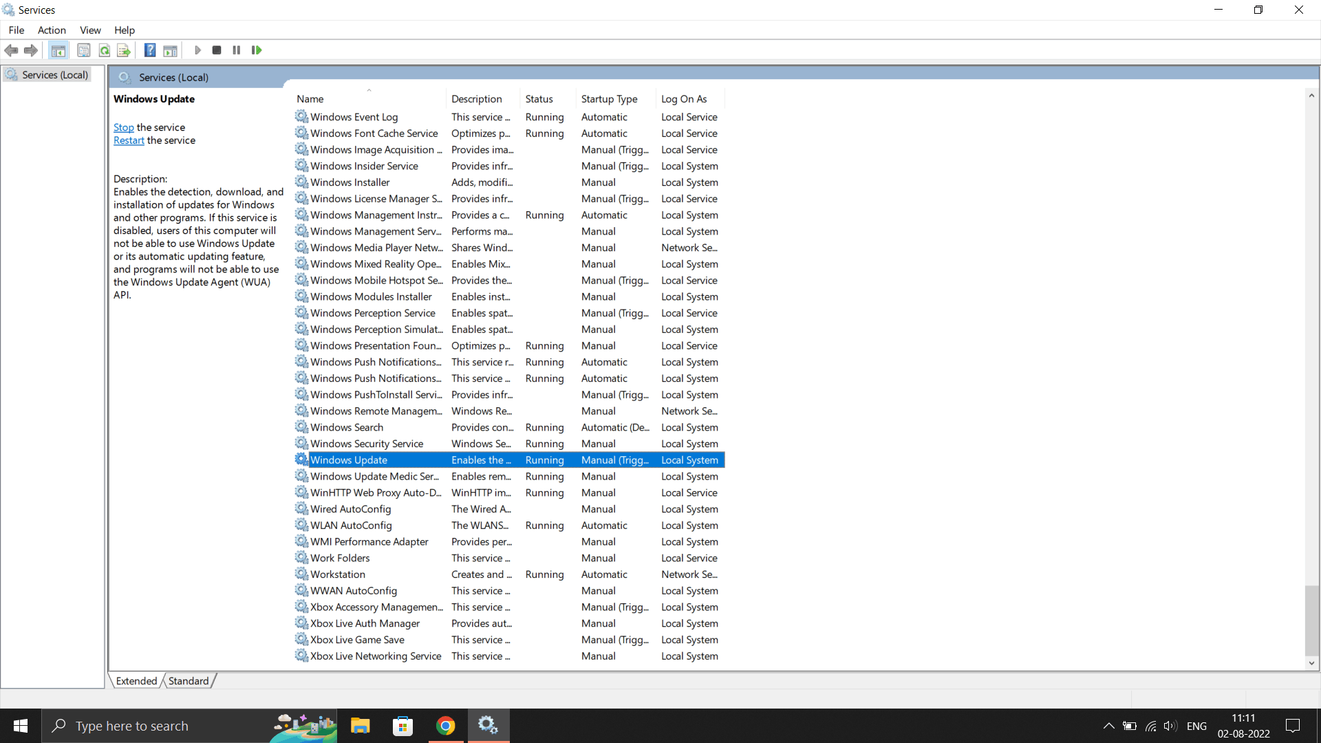
Task: Select Workstation service in list
Action: click(336, 573)
